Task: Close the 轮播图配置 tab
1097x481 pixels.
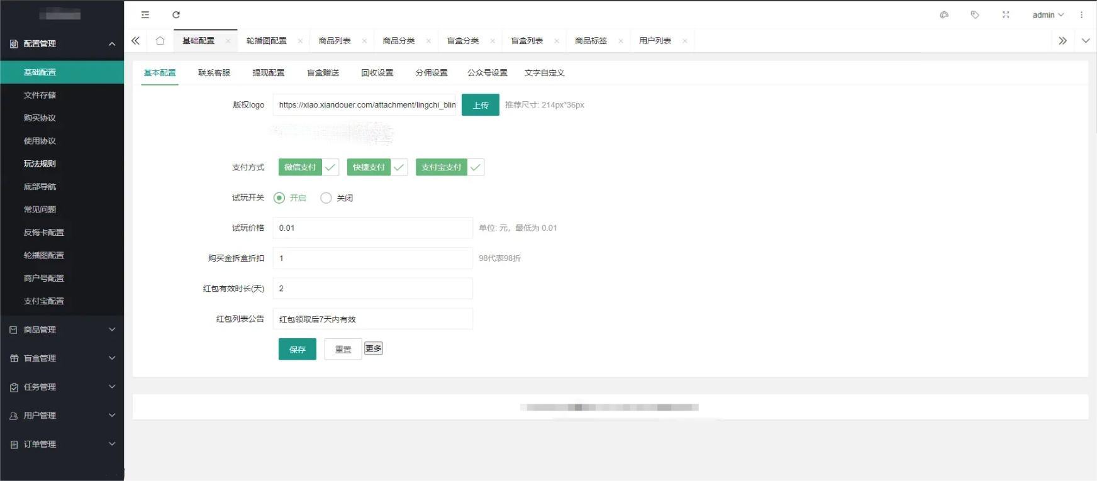Action: coord(300,41)
